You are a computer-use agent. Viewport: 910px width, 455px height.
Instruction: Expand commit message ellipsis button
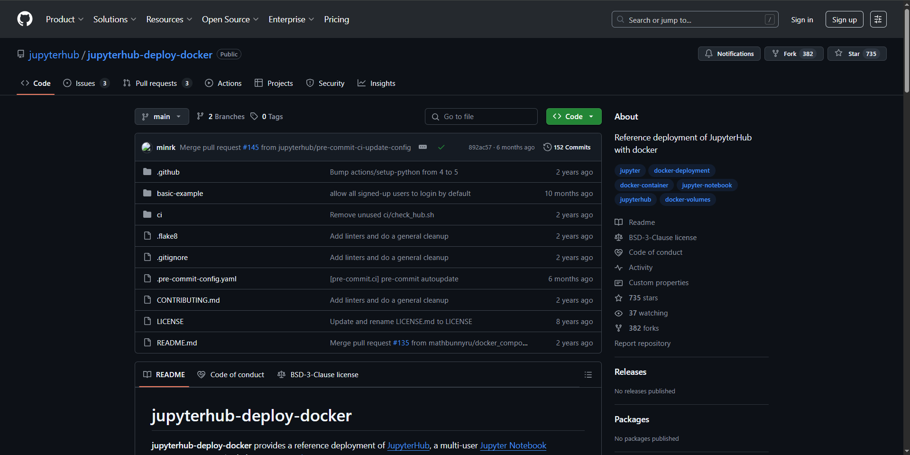(423, 147)
